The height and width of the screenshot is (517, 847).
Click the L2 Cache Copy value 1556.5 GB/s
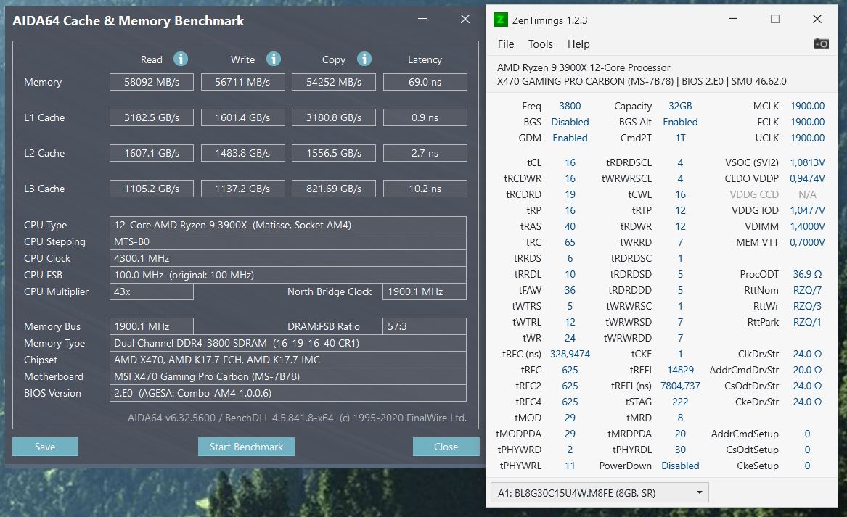(334, 153)
